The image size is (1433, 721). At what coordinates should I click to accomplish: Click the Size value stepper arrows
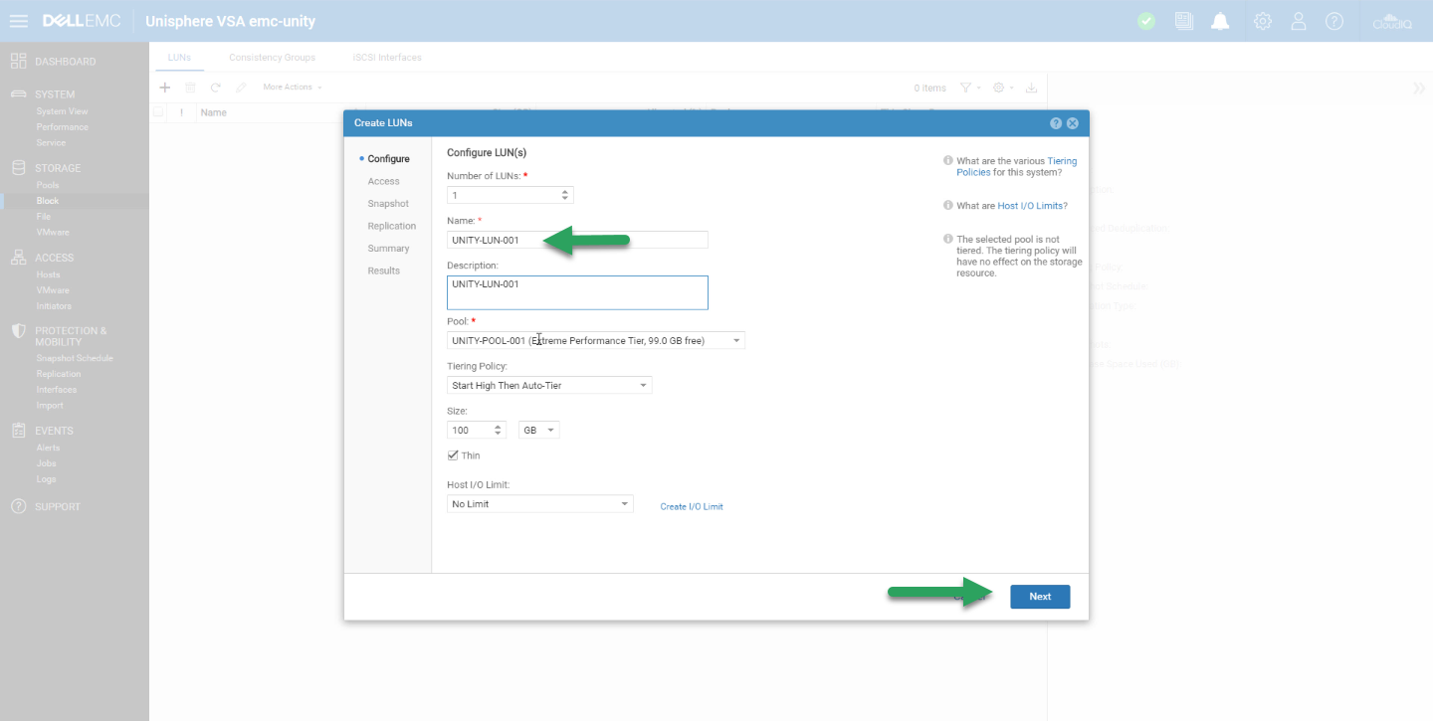499,430
